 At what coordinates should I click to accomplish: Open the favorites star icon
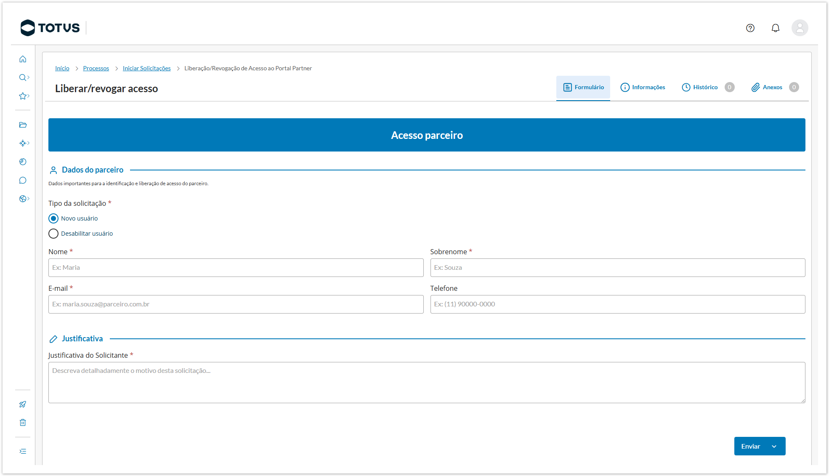pos(23,96)
